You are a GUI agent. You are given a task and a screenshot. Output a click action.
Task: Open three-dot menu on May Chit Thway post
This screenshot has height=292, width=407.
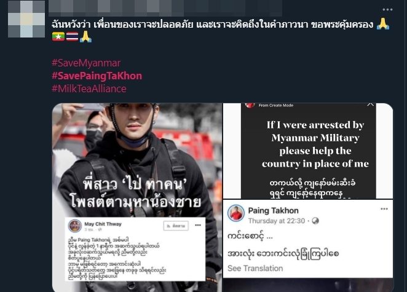pyautogui.click(x=198, y=225)
